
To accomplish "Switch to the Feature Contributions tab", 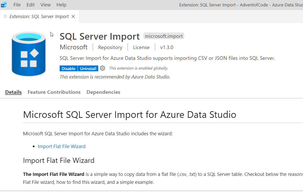I will pyautogui.click(x=54, y=92).
